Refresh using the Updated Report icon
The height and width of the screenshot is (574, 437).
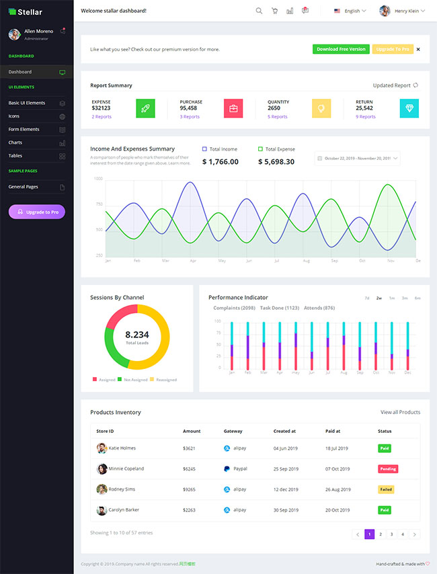(415, 85)
